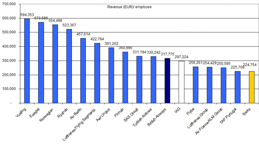Screen dimensions: 259x146
Task: Click the 300,000 y-axis label
Action: [x=9, y=61]
